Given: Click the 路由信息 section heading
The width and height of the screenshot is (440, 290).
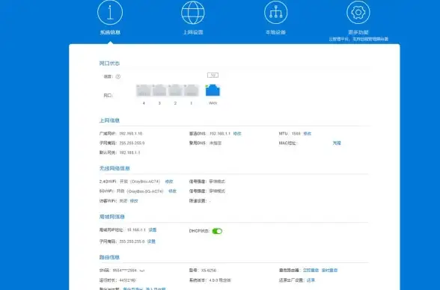Looking at the screenshot, I should point(109,257).
